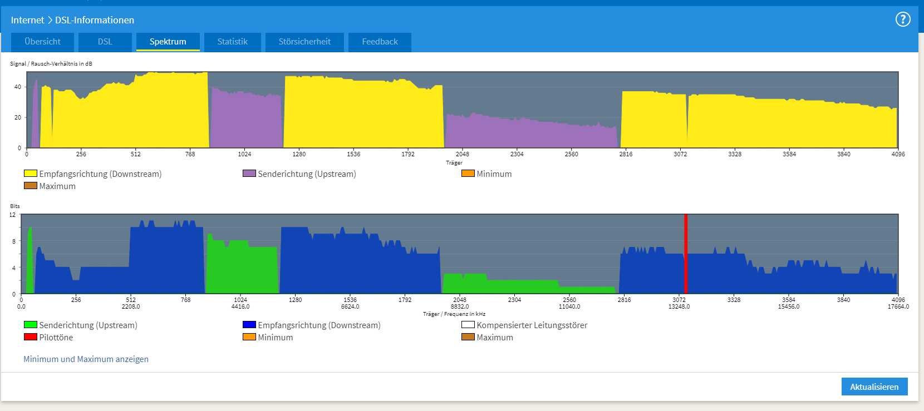Screen dimensions: 924x411
Task: Click the 8832.0 frequency axis value
Action: [x=460, y=306]
